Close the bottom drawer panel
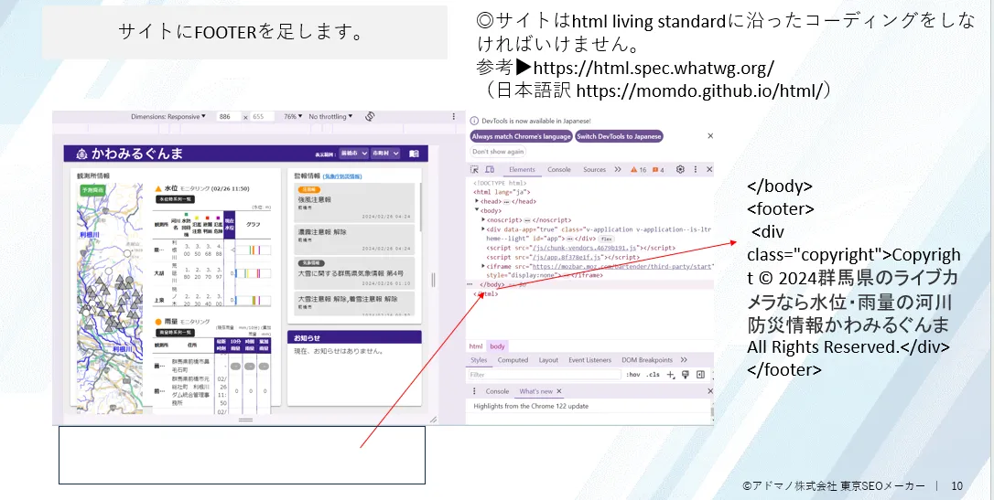This screenshot has width=994, height=500. tap(710, 391)
